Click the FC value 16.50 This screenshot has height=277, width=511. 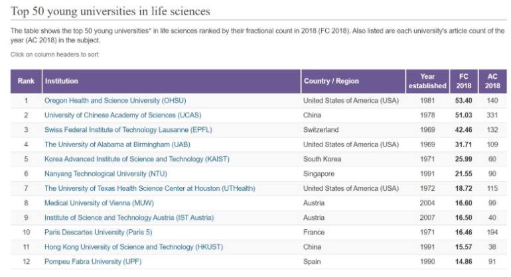(463, 218)
